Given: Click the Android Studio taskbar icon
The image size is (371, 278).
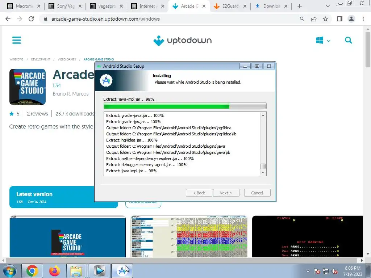Looking at the screenshot, I should click(122, 271).
